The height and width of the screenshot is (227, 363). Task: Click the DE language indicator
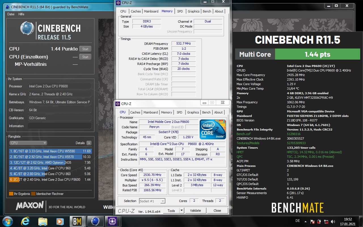[x=297, y=221]
